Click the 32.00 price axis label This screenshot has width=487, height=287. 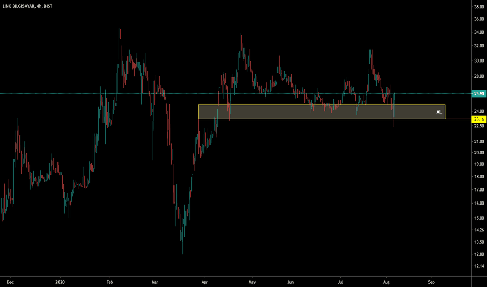pos(479,46)
